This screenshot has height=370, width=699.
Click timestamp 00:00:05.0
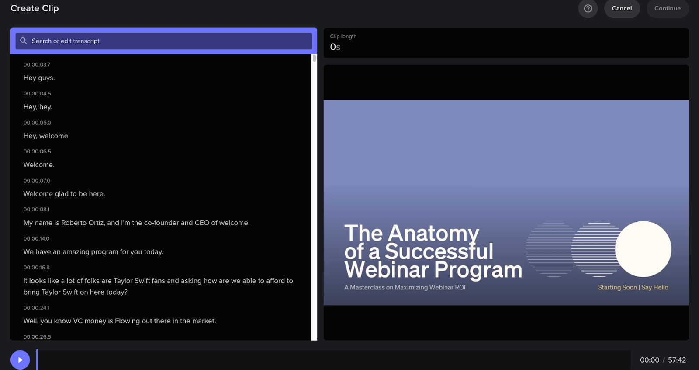pyautogui.click(x=37, y=122)
